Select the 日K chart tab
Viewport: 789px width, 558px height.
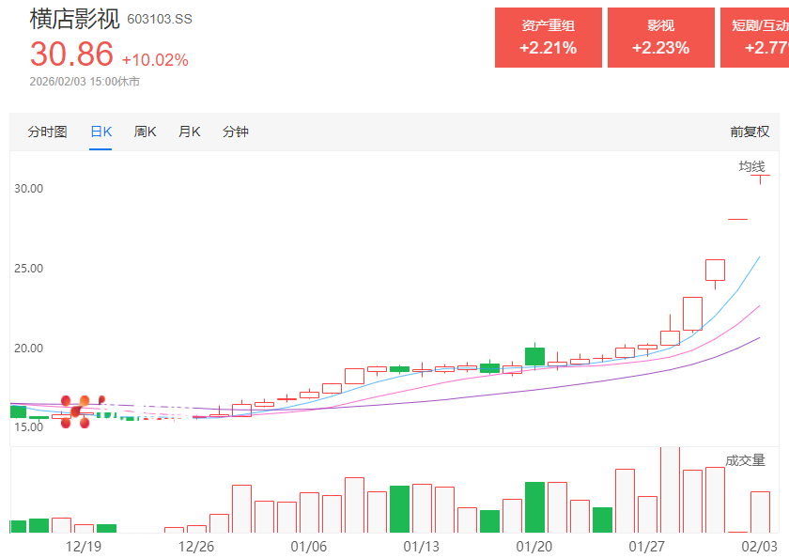[101, 132]
